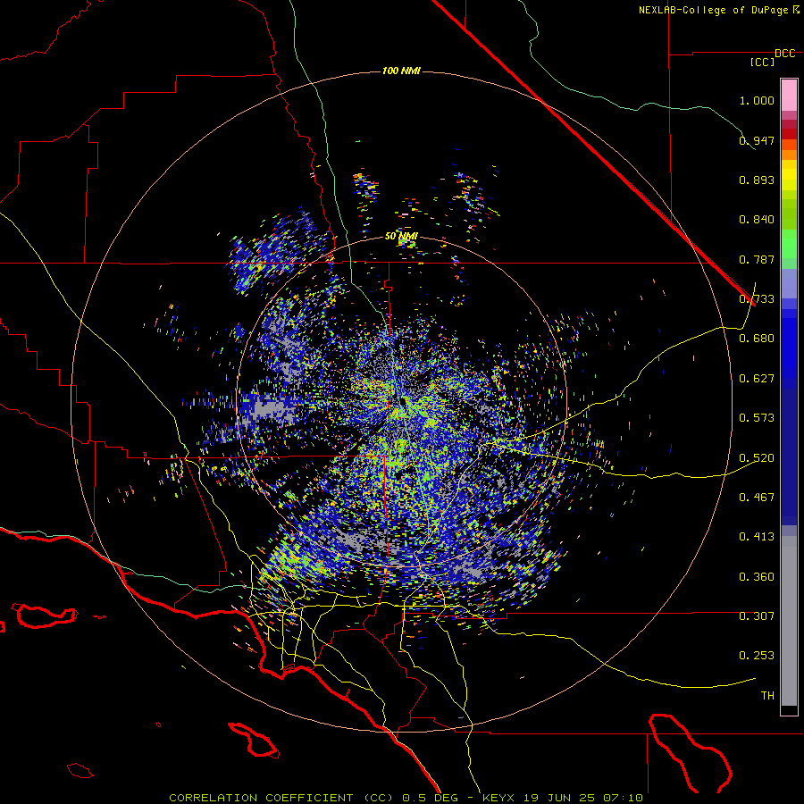Screen dimensions: 804x804
Task: Click the 0.840 scale label
Action: [757, 220]
